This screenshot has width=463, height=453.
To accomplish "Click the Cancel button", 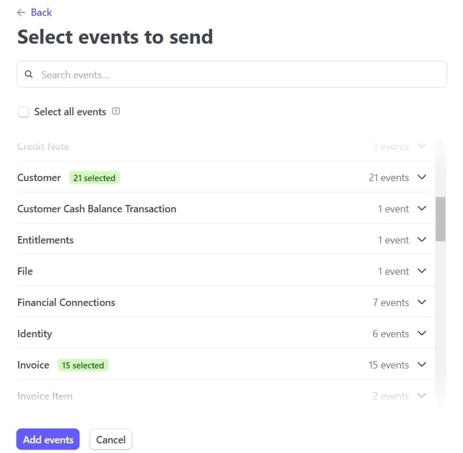I will 111,439.
